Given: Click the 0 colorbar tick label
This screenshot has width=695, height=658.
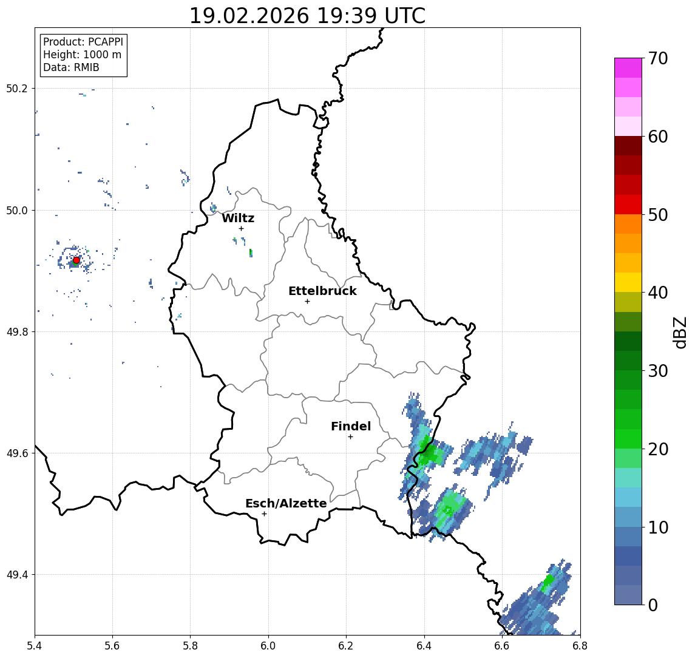Looking at the screenshot, I should 653,605.
